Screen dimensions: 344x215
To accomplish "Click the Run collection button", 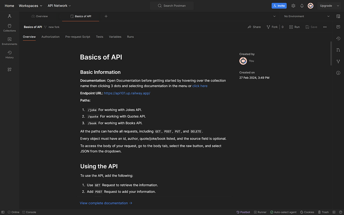I will click(x=294, y=27).
